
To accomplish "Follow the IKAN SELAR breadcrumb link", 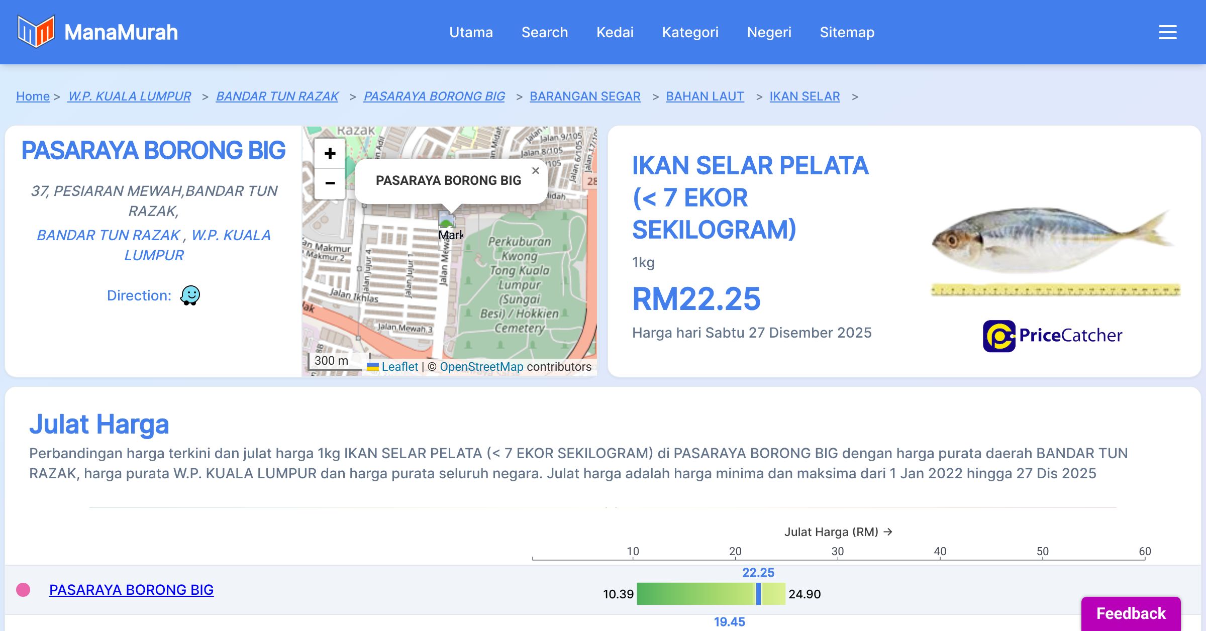I will [805, 96].
